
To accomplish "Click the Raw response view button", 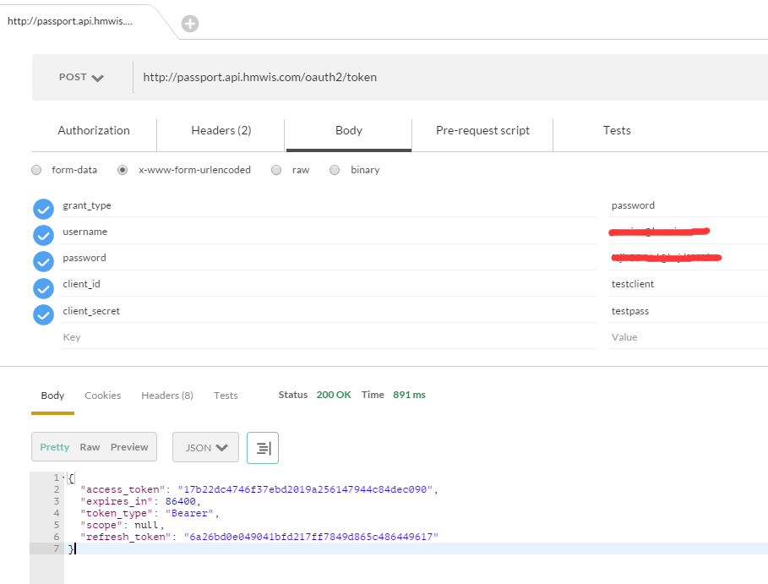I will pos(90,447).
